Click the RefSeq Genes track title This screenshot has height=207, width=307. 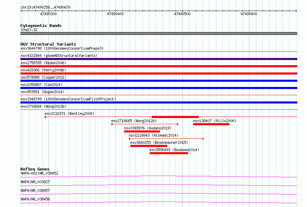pos(35,169)
